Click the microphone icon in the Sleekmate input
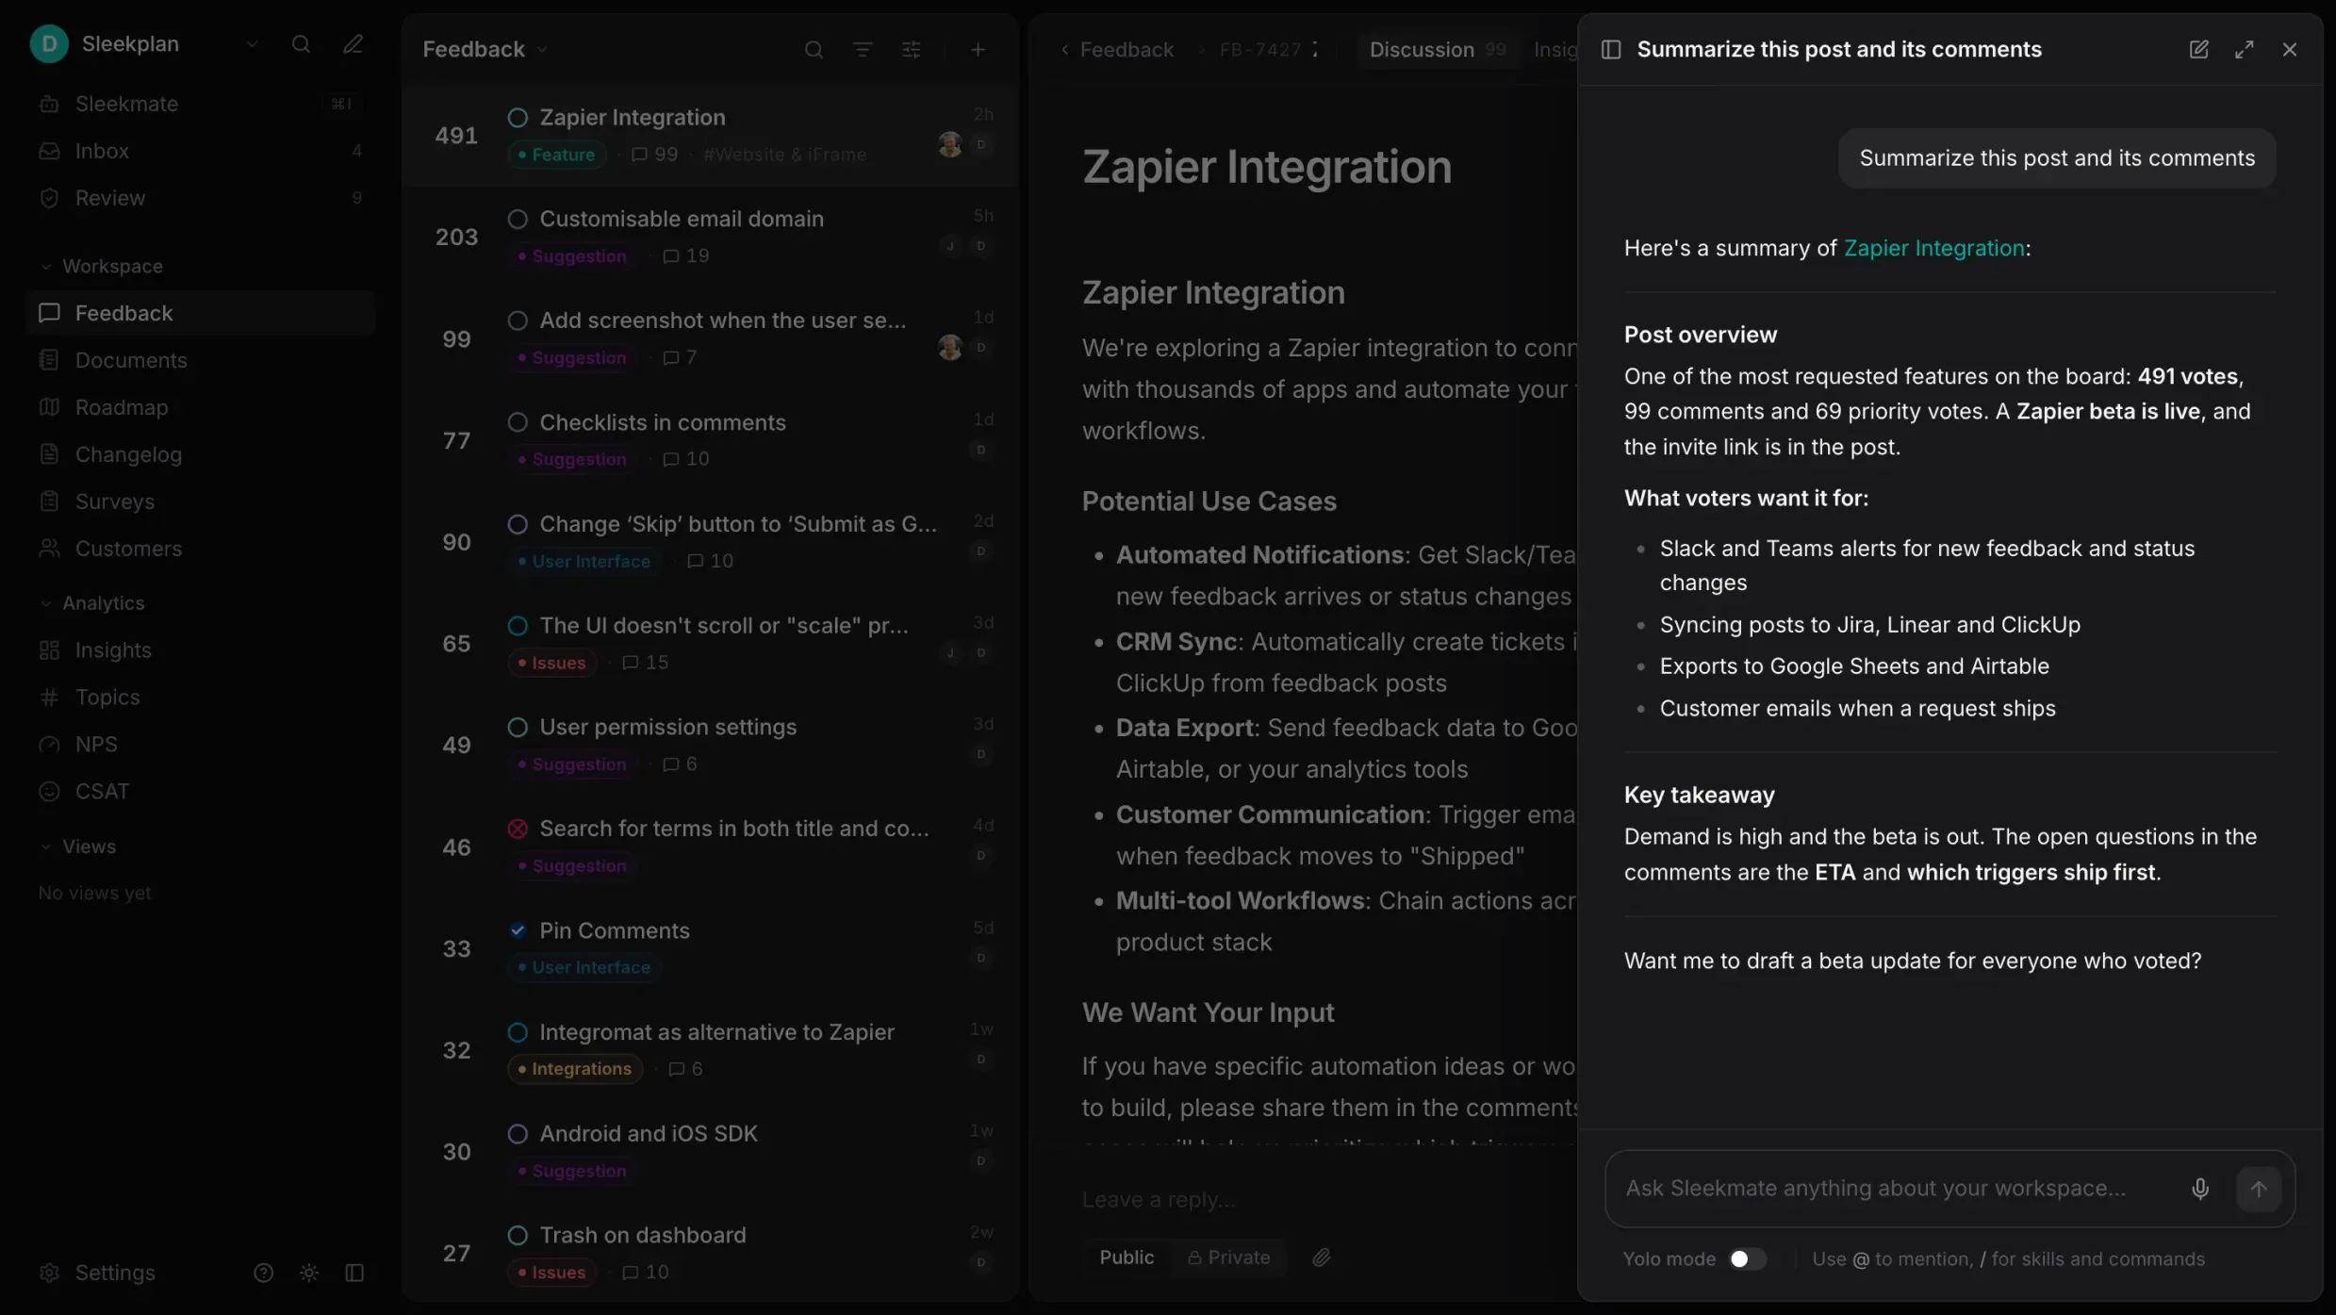2336x1315 pixels. tap(2200, 1189)
